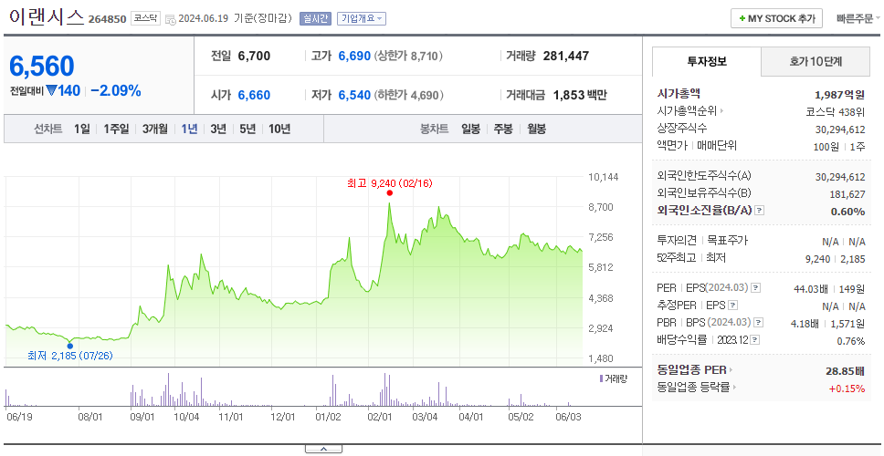Click help icon next to 추정PER EPS
884x456 pixels.
click(x=733, y=306)
